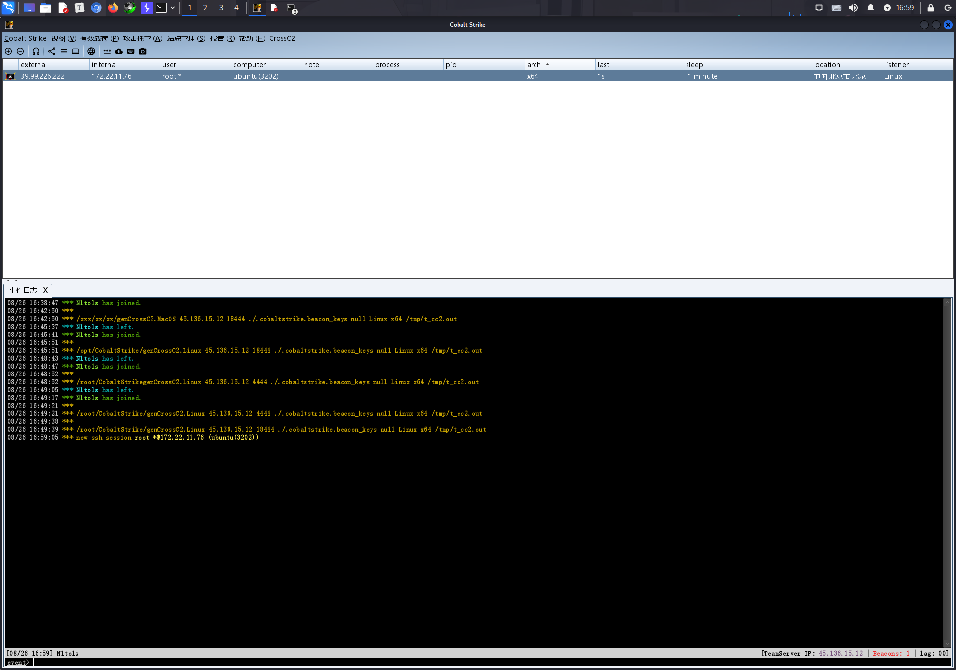956x670 pixels.
Task: Open credentials via the three-dots icon
Action: point(107,51)
